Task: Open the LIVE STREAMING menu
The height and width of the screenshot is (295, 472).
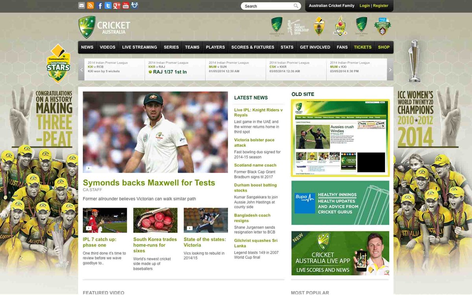Action: (x=140, y=47)
